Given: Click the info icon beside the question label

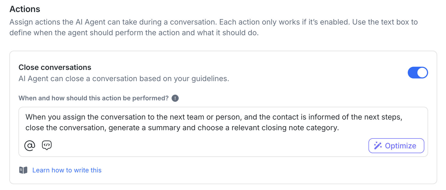Looking at the screenshot, I should tap(175, 98).
